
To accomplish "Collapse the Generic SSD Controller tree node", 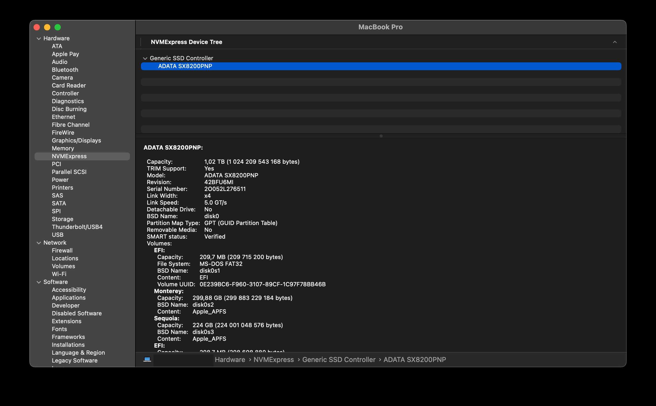I will (145, 58).
